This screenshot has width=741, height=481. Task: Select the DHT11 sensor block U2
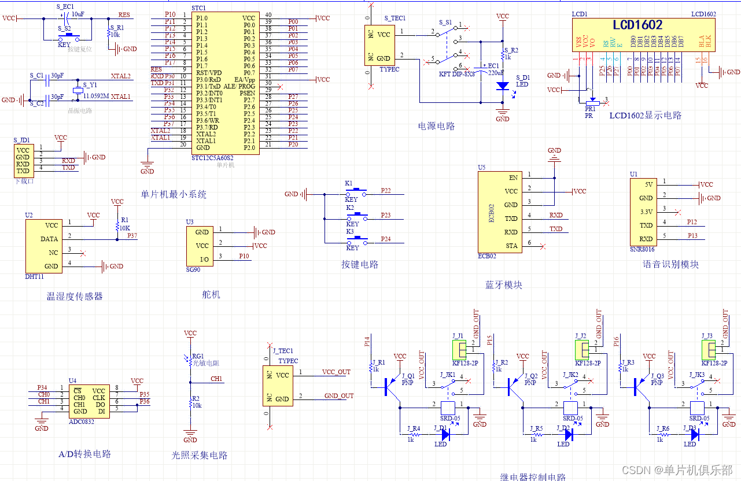click(44, 246)
